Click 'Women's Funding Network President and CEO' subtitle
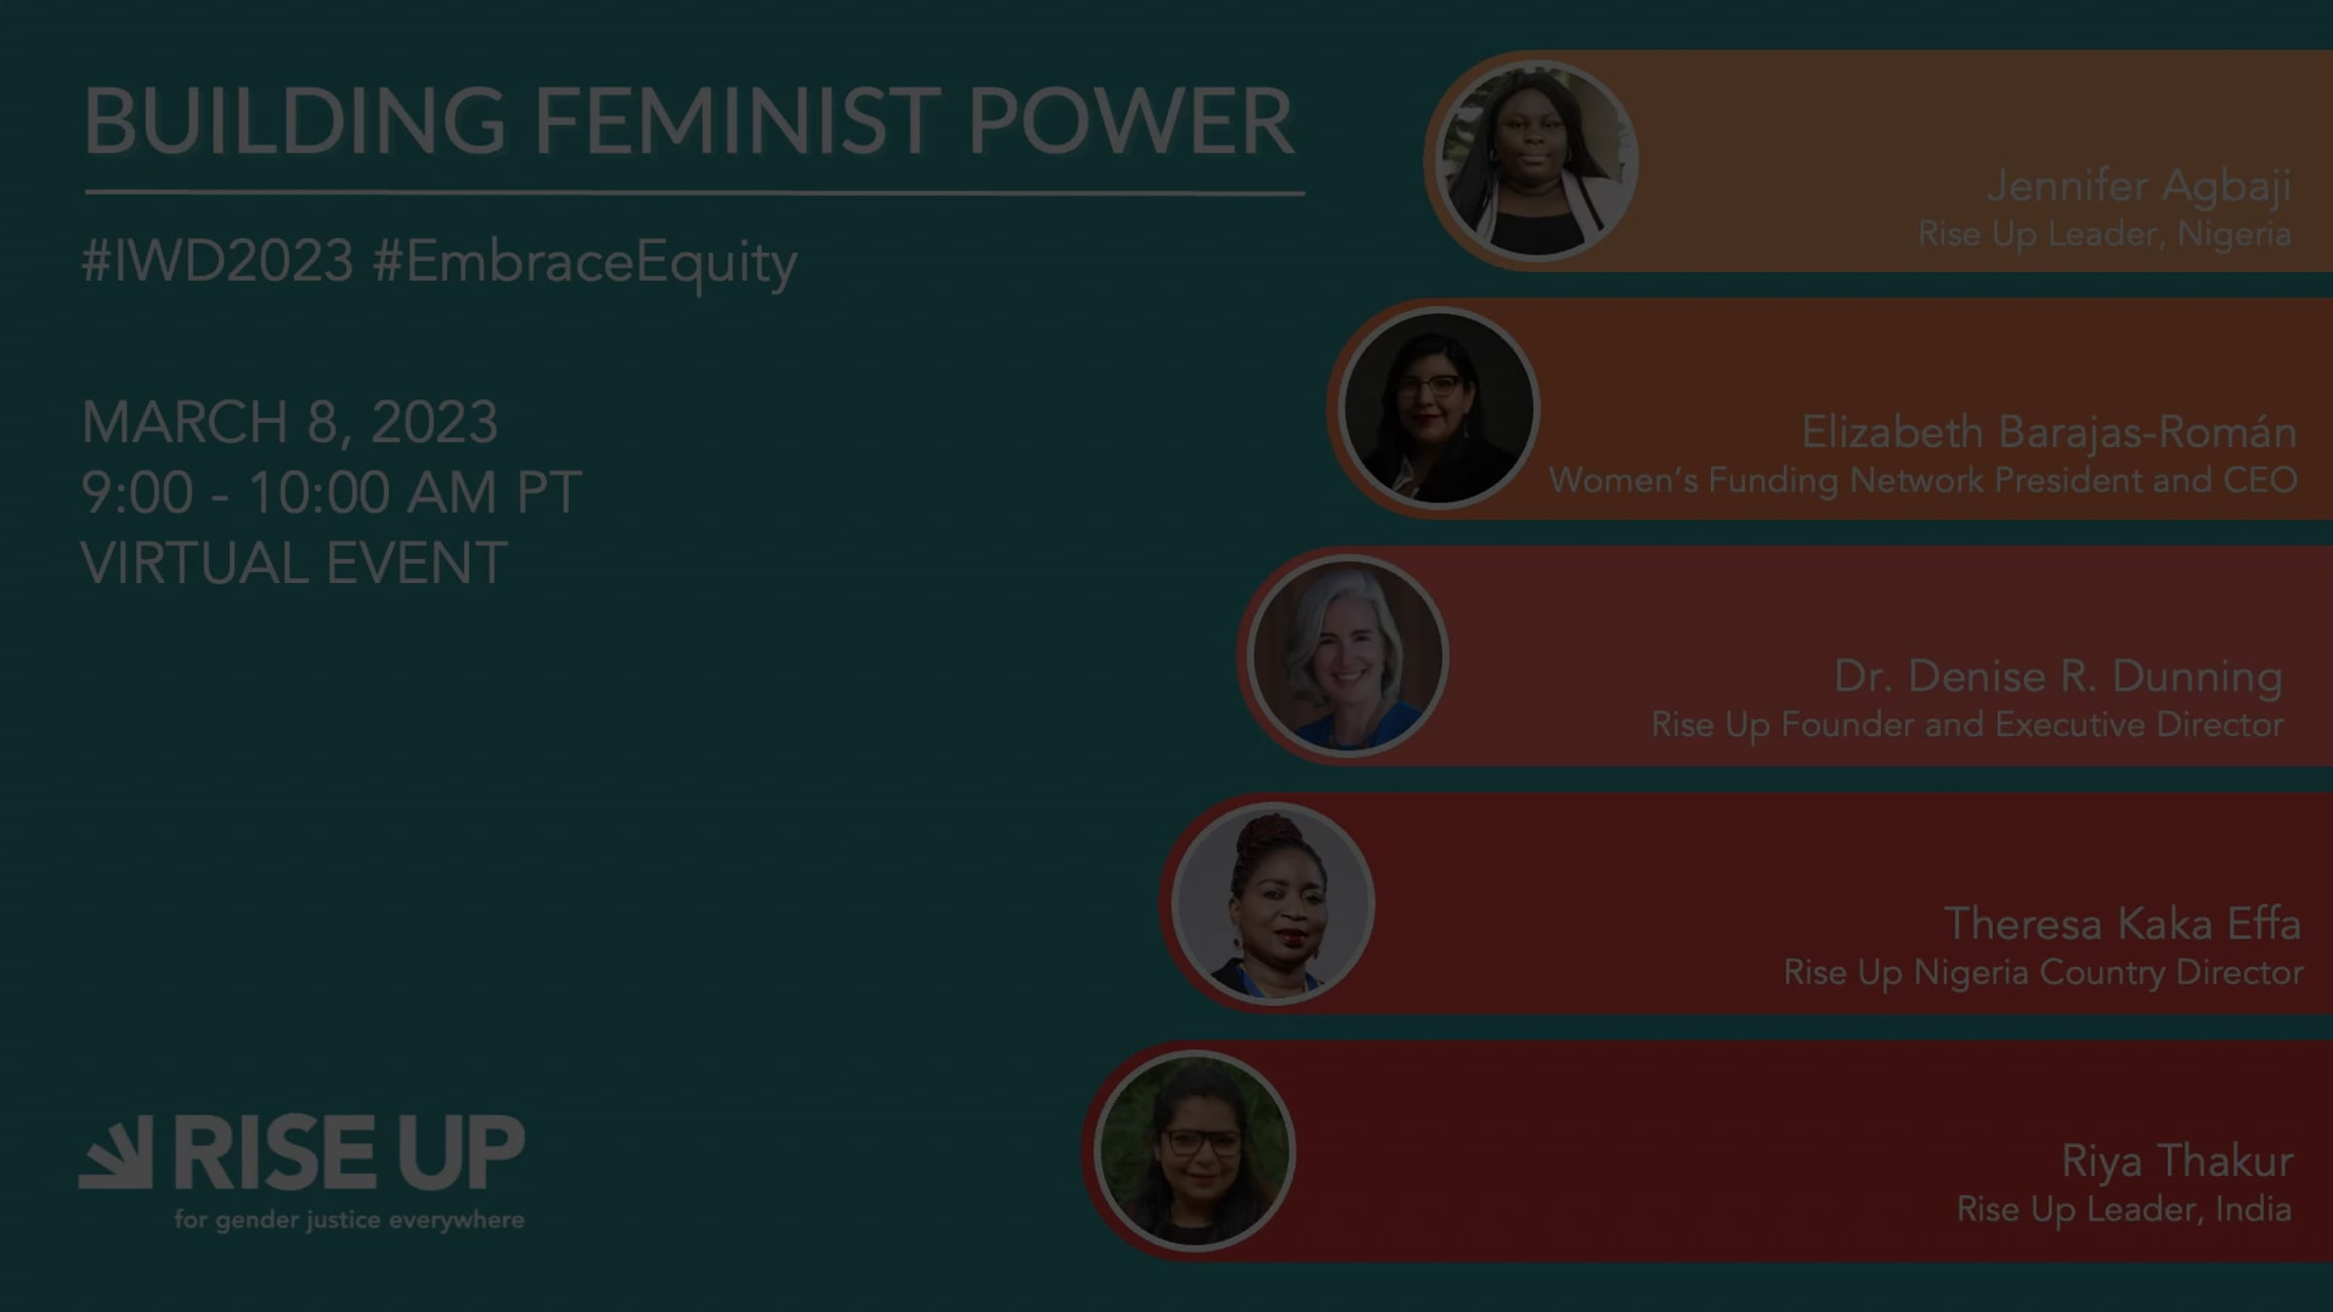Image resolution: width=2333 pixels, height=1312 pixels. [1923, 480]
